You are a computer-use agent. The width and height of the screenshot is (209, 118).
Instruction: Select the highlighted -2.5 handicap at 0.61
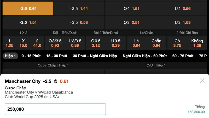[28, 9]
